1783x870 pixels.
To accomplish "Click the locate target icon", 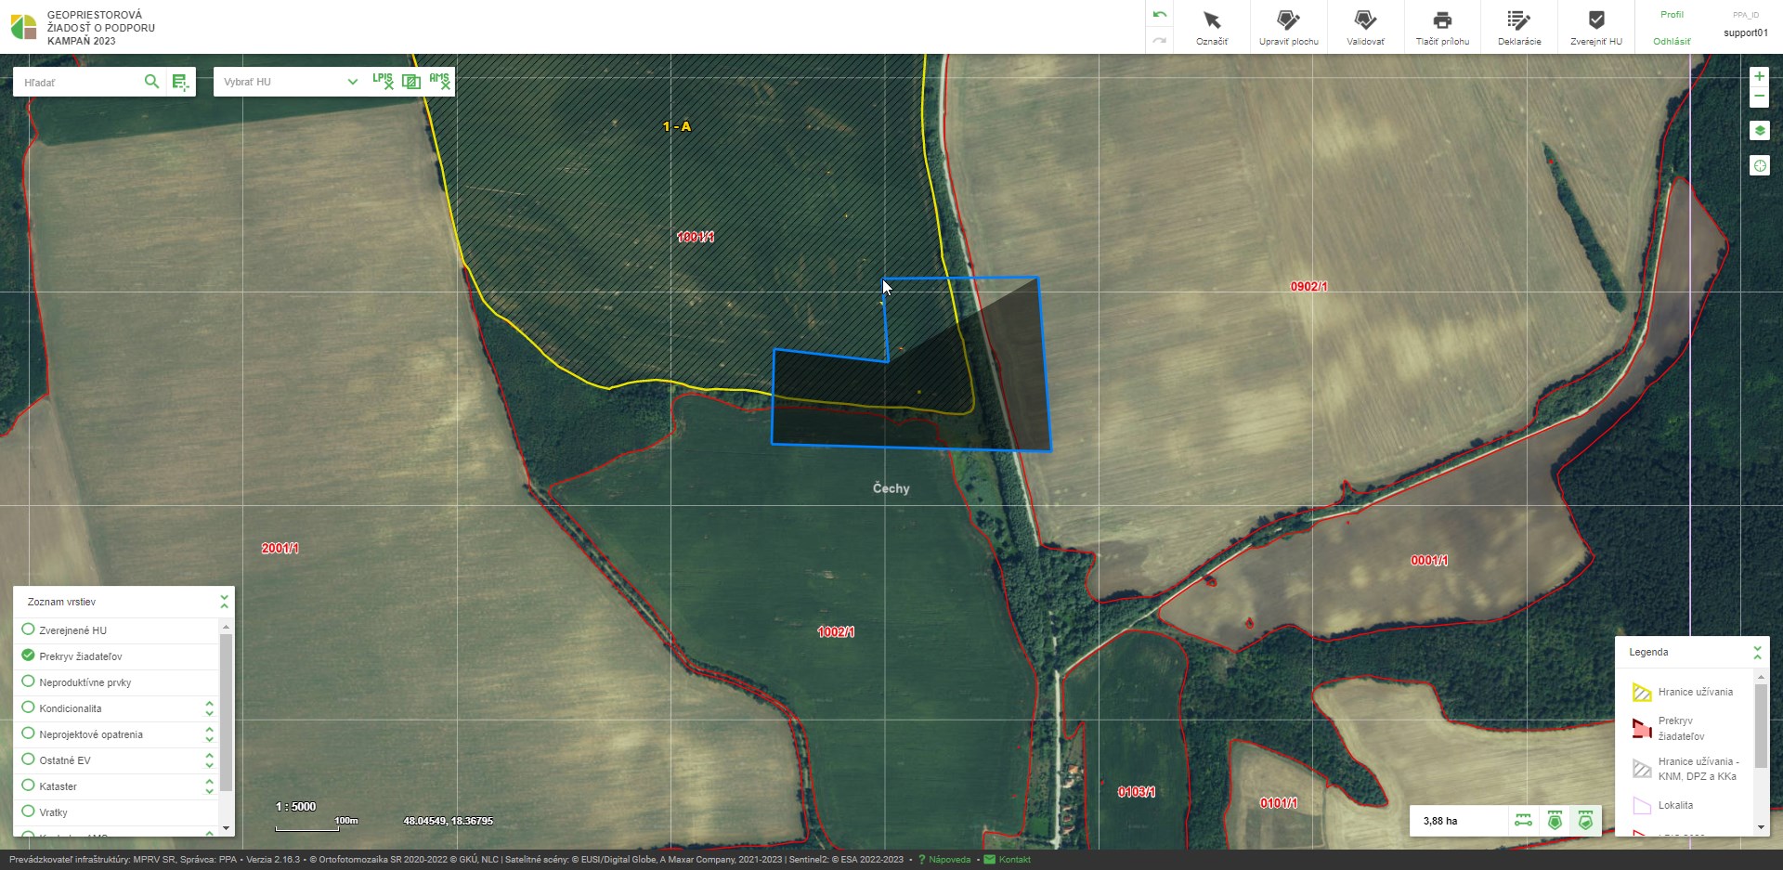I will [1759, 165].
